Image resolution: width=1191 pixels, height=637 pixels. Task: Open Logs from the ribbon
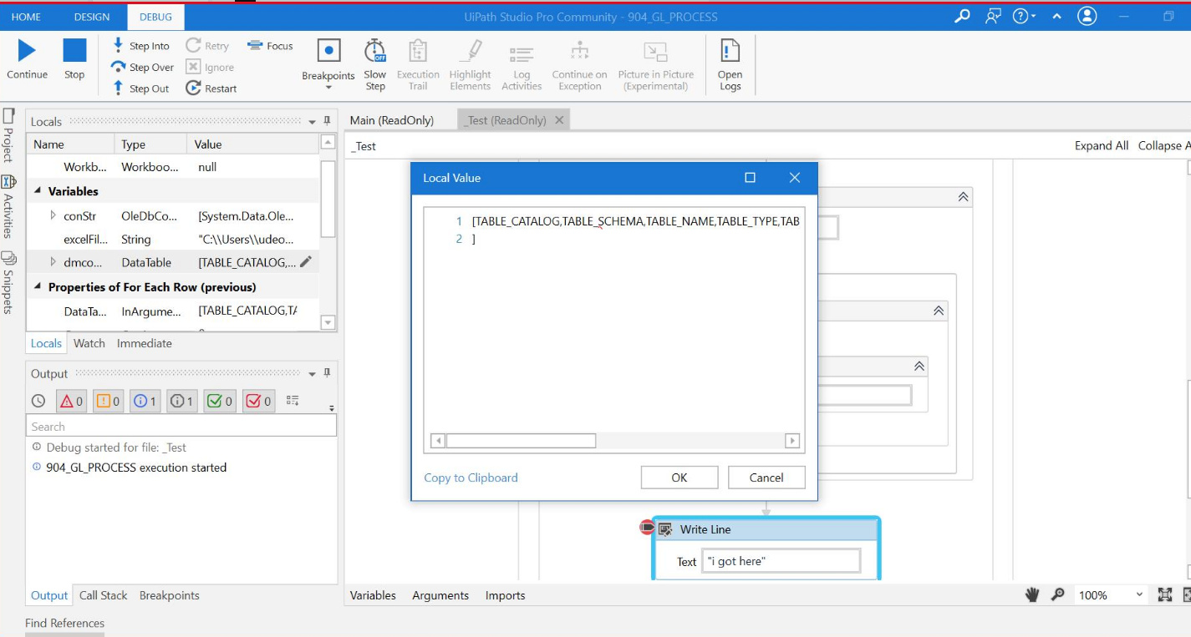tap(730, 64)
